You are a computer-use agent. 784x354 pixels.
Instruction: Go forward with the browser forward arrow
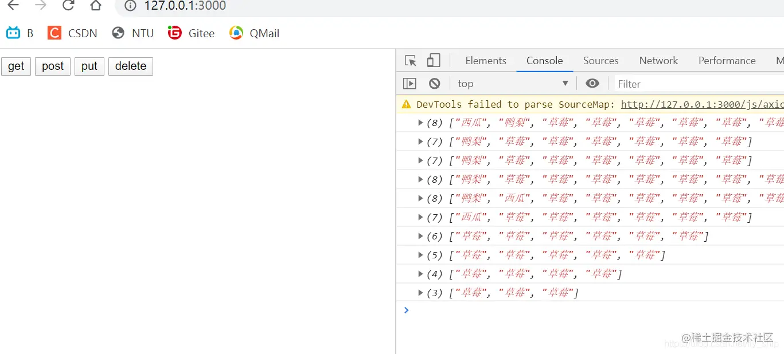(41, 6)
